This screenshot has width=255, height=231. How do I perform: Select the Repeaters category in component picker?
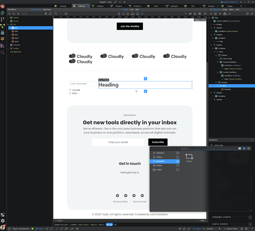coord(165,161)
